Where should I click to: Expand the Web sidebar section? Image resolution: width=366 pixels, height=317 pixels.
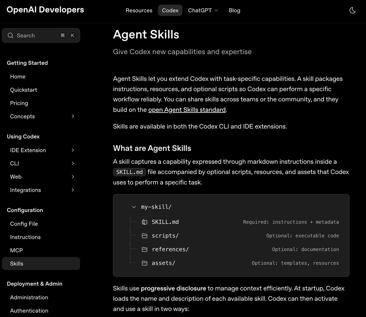point(73,177)
